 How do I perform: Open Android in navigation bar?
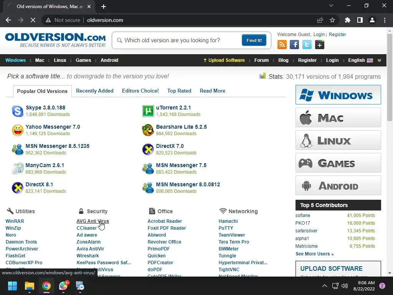109,60
